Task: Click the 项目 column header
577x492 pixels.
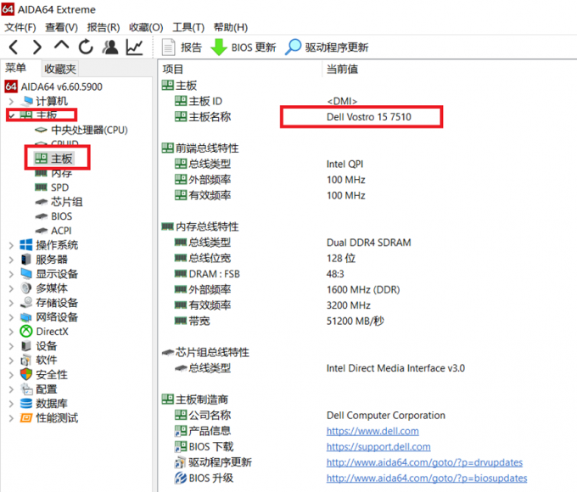Action: click(x=172, y=70)
